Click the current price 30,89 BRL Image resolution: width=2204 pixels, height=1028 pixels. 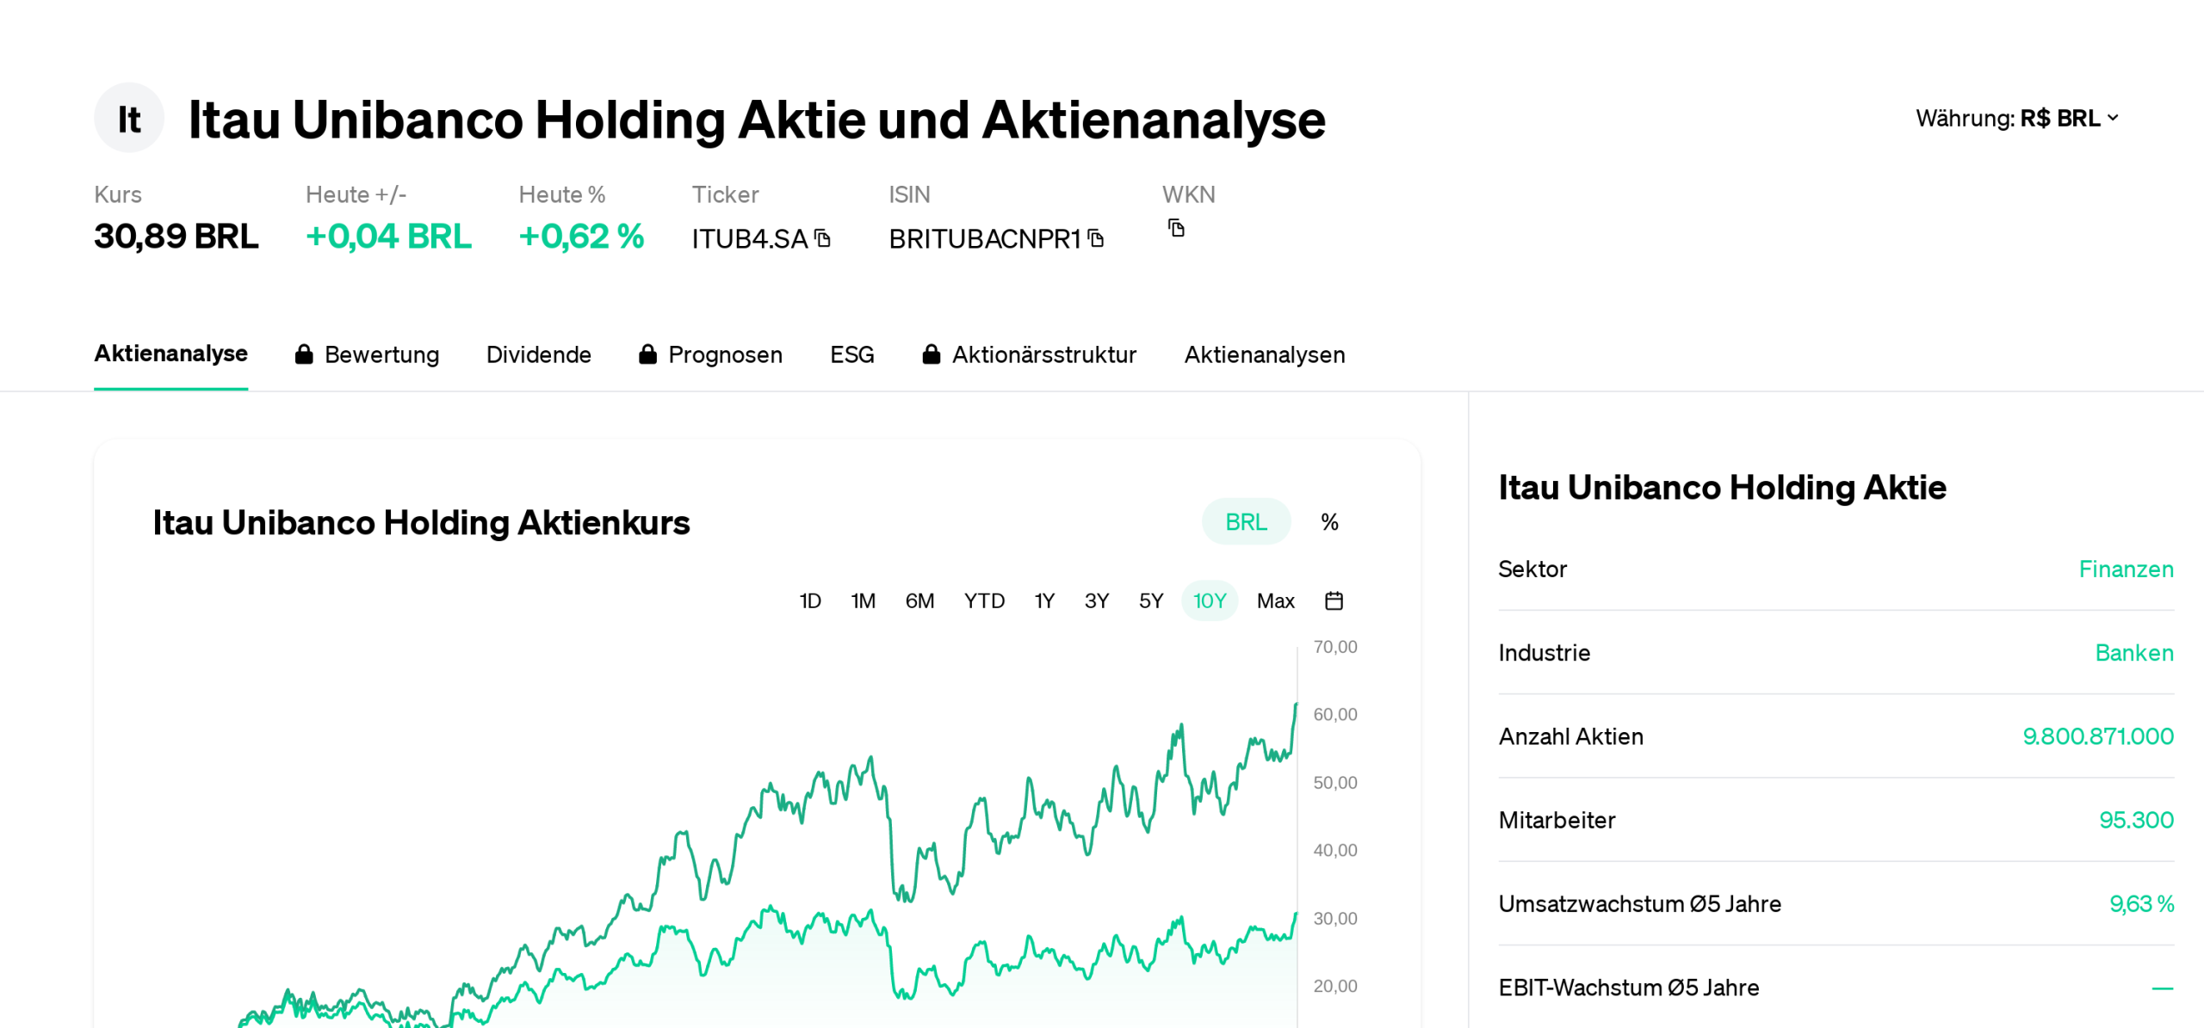[176, 236]
